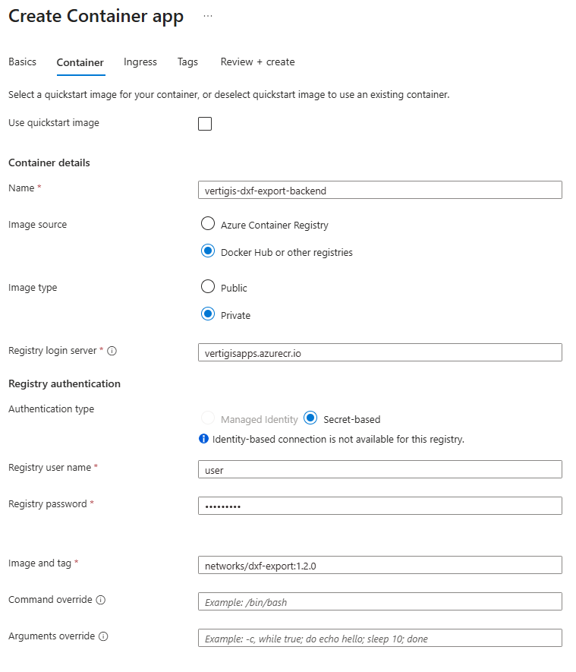Viewport: 576px width, 672px height.
Task: Choose the Private image type
Action: pos(208,314)
